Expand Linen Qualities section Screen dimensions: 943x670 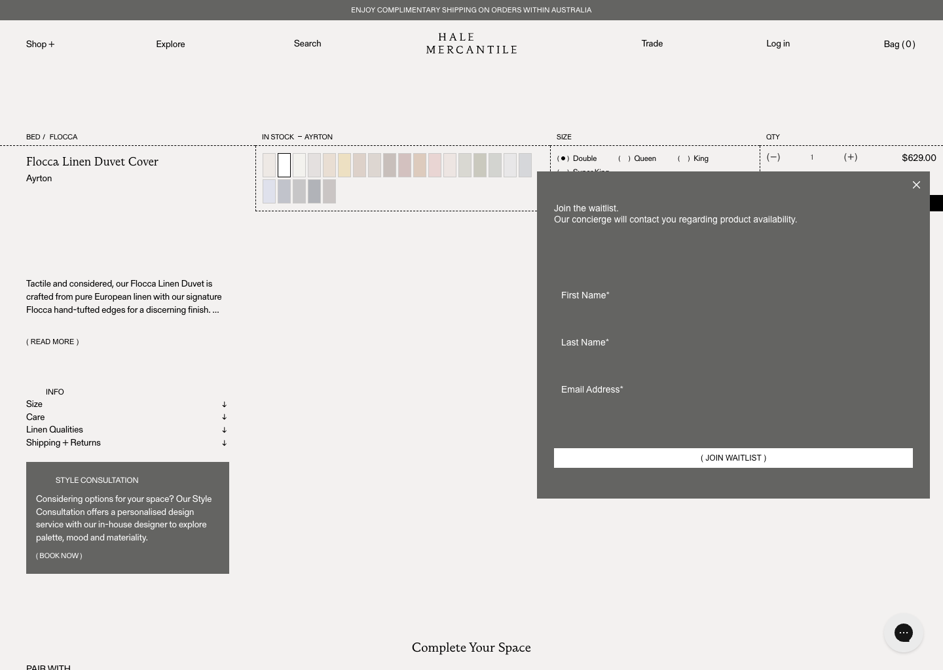coord(126,430)
